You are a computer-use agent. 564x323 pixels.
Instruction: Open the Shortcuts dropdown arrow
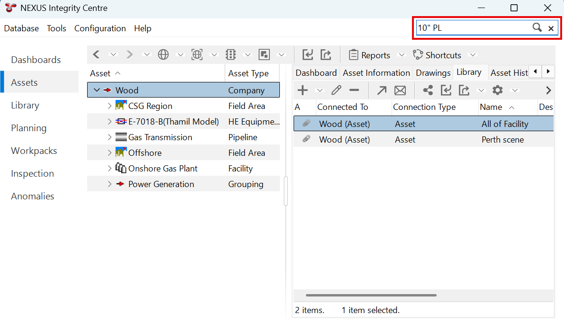473,55
